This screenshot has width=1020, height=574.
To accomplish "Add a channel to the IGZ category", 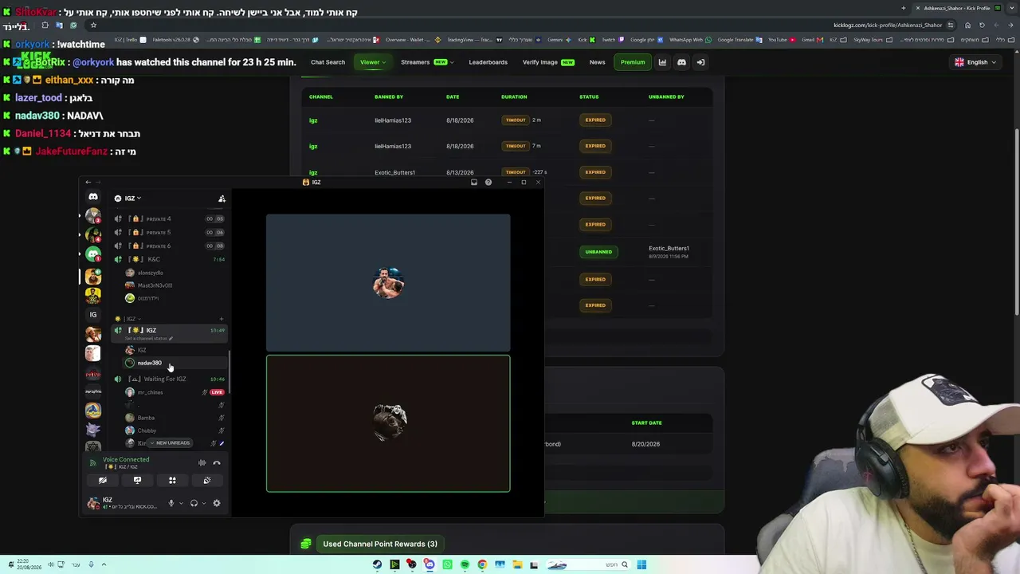I will tap(222, 319).
